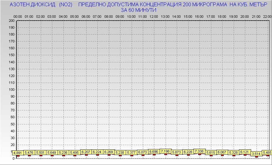Click the 7.338 maximum value label
The image size is (272, 165).
tap(199, 151)
